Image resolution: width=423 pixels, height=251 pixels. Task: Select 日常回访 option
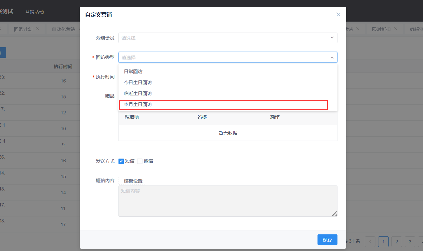point(133,71)
